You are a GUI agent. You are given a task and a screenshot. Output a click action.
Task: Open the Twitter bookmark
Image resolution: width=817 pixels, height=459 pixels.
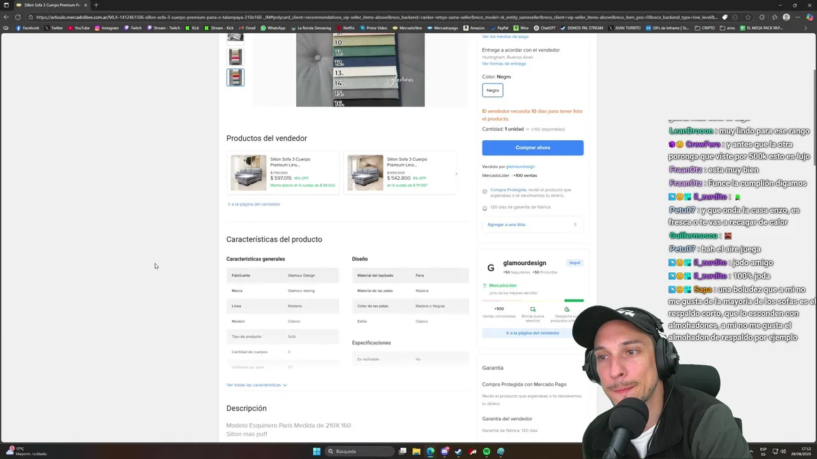(x=54, y=28)
